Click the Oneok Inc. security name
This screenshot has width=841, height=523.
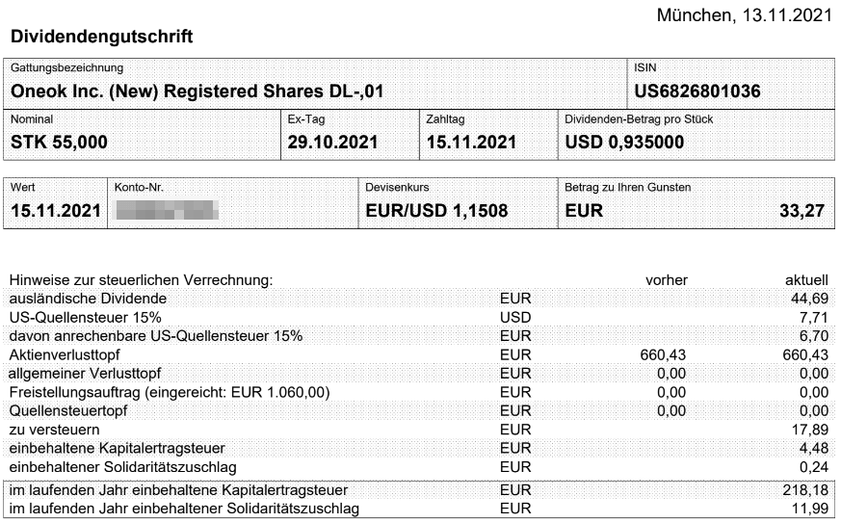point(197,92)
